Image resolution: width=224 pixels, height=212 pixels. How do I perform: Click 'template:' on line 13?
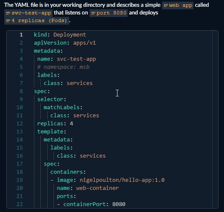coord(52,132)
